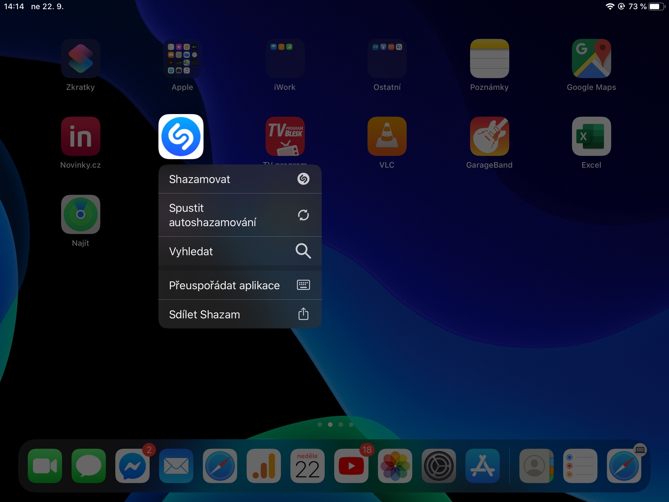Open the VLC app

point(387,136)
